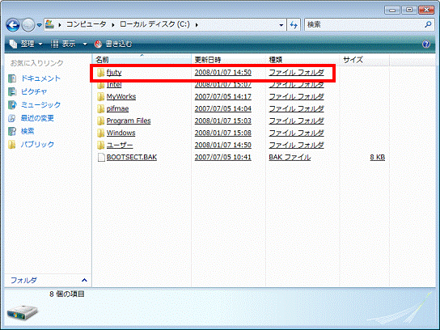
Task: Open パブリック favorite link
Action: click(37, 145)
